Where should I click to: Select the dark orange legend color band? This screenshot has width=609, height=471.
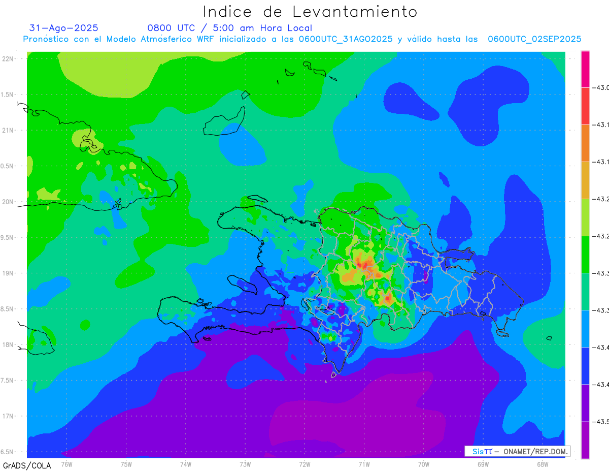585,143
